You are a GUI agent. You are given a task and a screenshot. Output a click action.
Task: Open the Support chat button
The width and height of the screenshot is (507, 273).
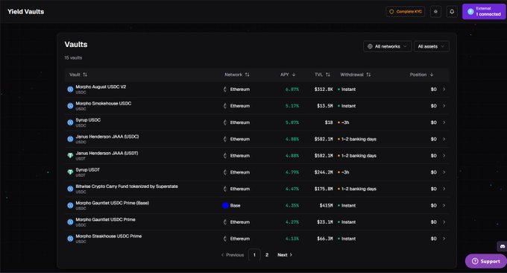(486, 261)
